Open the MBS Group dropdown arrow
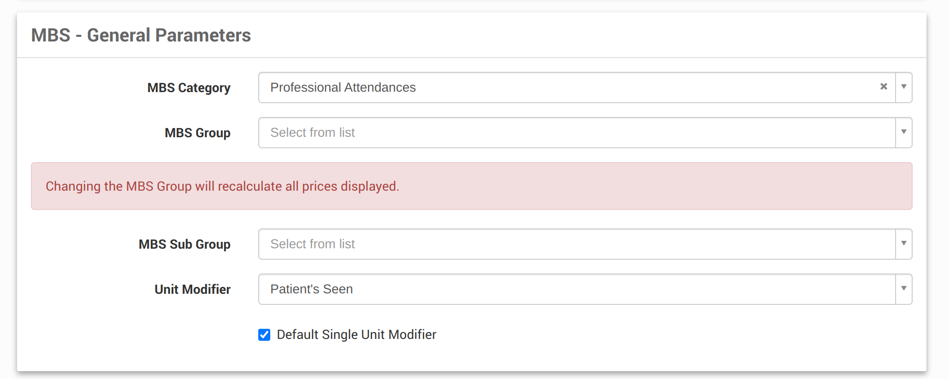Viewport: 950px width, 379px height. coord(904,132)
